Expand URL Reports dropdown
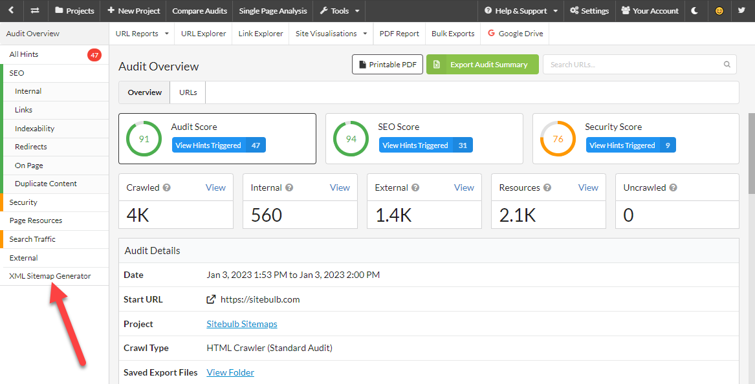 point(142,34)
